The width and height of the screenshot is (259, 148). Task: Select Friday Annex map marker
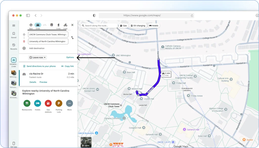pyautogui.click(x=188, y=96)
